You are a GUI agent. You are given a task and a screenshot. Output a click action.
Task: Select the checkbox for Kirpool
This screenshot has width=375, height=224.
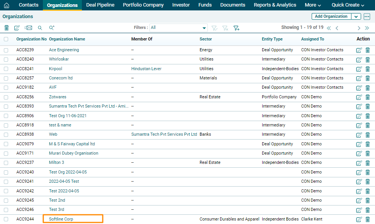point(6,69)
